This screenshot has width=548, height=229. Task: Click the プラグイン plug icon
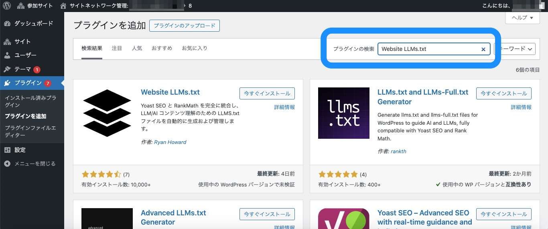point(7,83)
